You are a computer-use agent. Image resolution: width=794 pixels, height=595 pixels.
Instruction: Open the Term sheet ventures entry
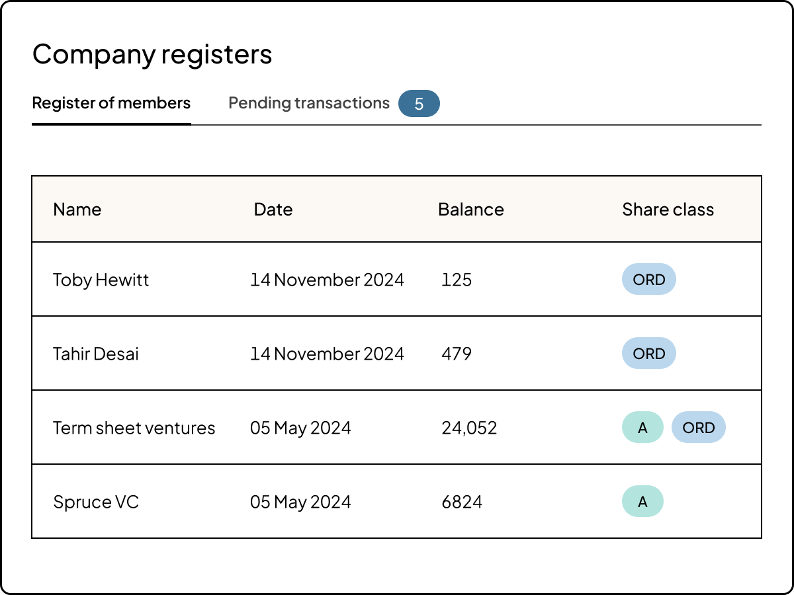pyautogui.click(x=134, y=428)
